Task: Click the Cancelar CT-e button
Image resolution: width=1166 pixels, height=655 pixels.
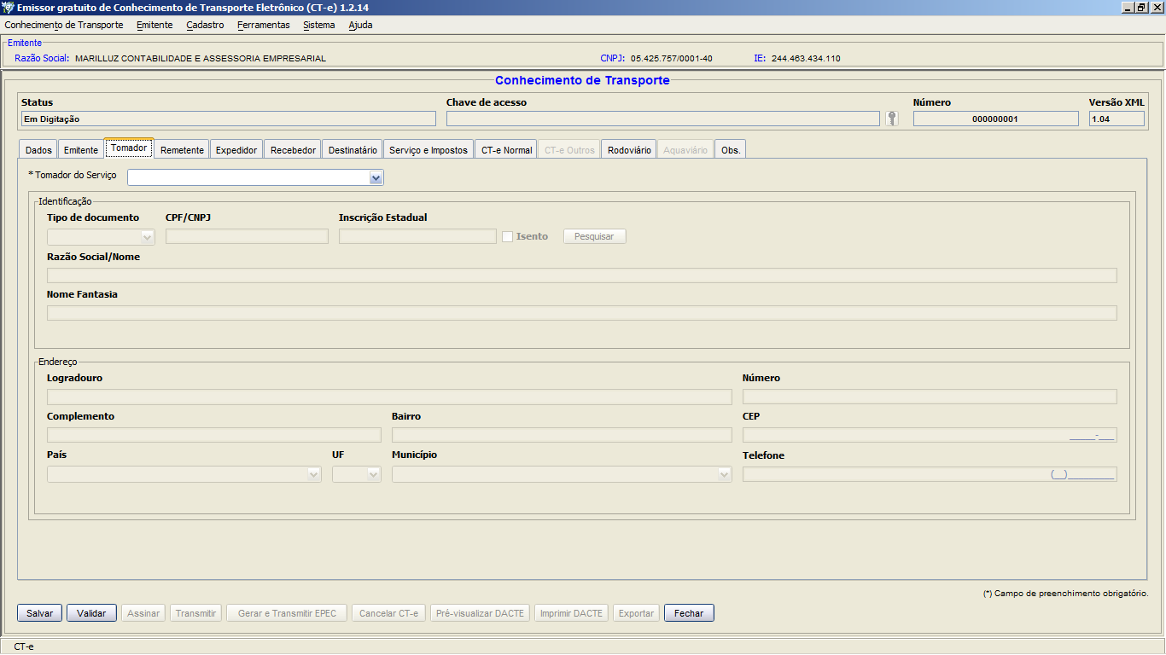Action: click(388, 613)
